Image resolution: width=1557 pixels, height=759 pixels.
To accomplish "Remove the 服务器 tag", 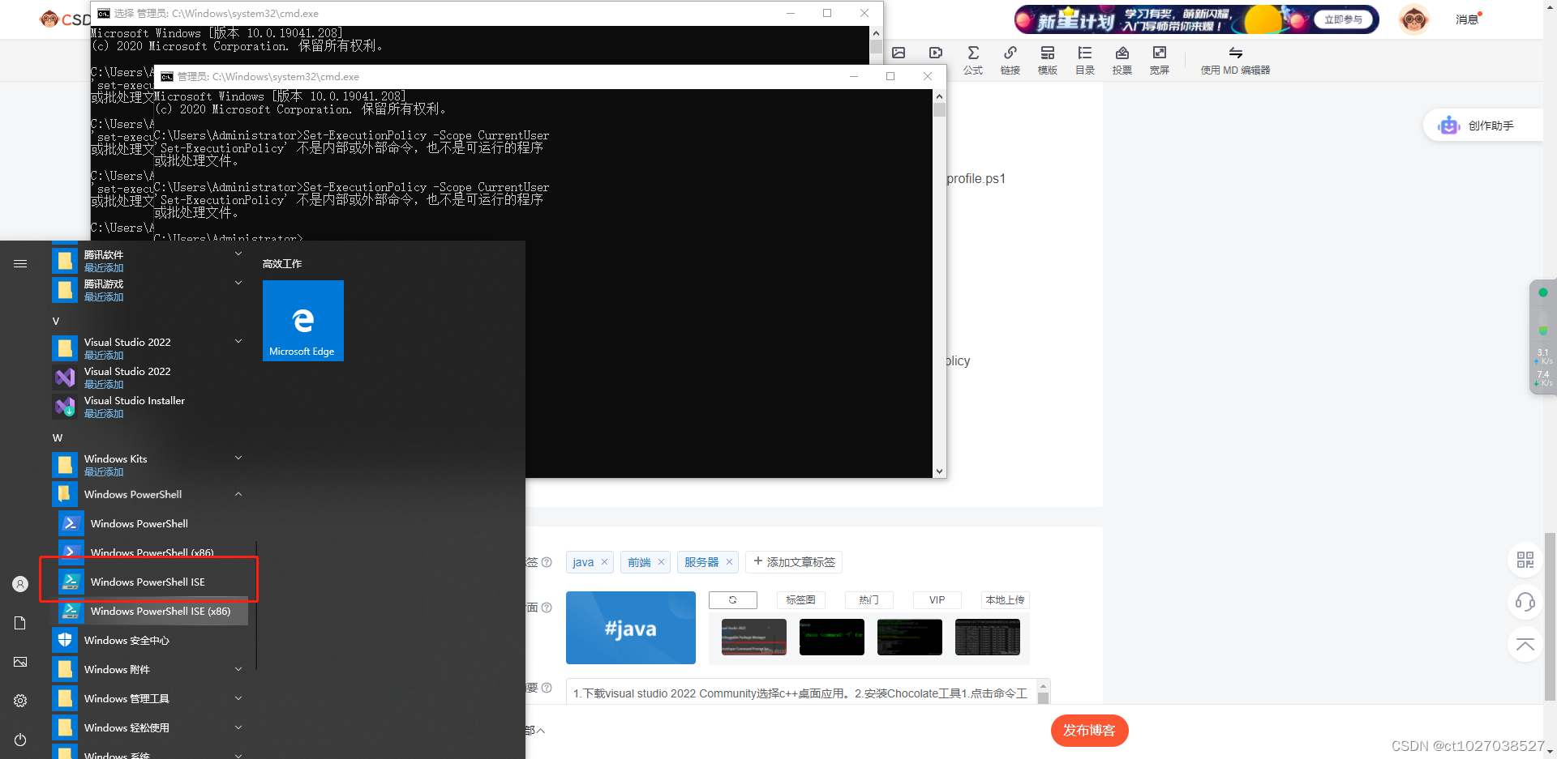I will click(x=729, y=562).
